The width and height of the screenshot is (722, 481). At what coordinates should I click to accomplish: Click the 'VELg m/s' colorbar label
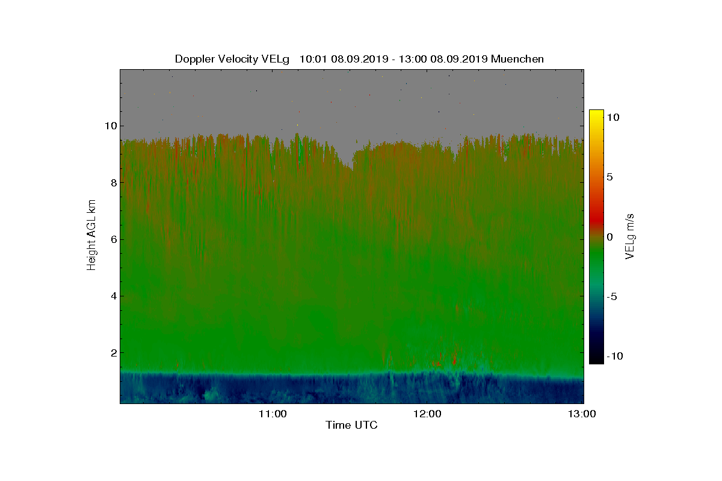click(630, 236)
